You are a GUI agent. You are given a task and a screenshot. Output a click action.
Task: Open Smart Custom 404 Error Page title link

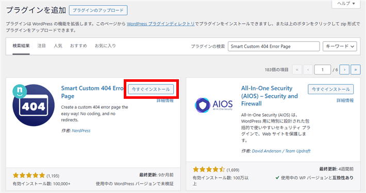92,92
